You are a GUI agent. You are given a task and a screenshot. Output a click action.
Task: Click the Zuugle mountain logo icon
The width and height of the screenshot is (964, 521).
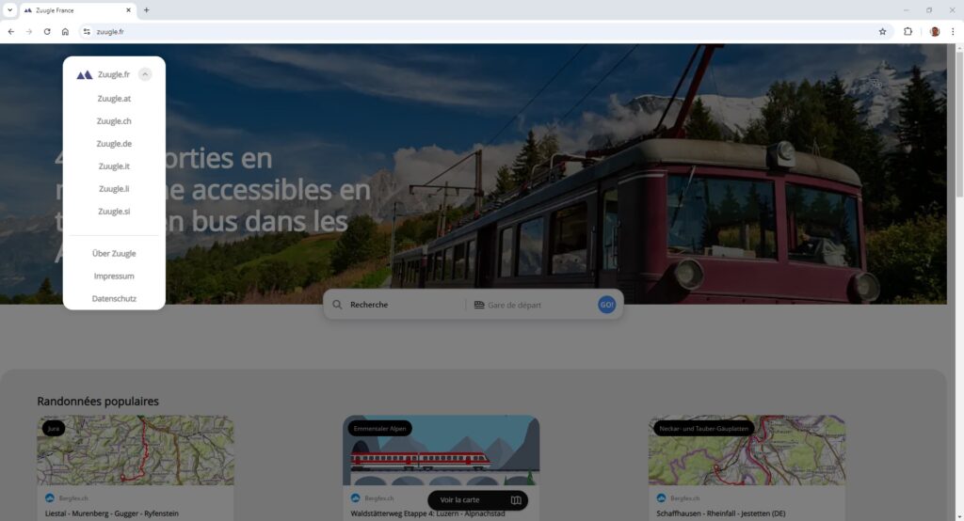(x=84, y=75)
